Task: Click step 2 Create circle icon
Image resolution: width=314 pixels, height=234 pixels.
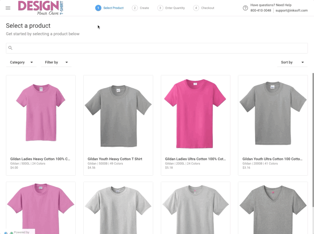Action: coord(135,8)
